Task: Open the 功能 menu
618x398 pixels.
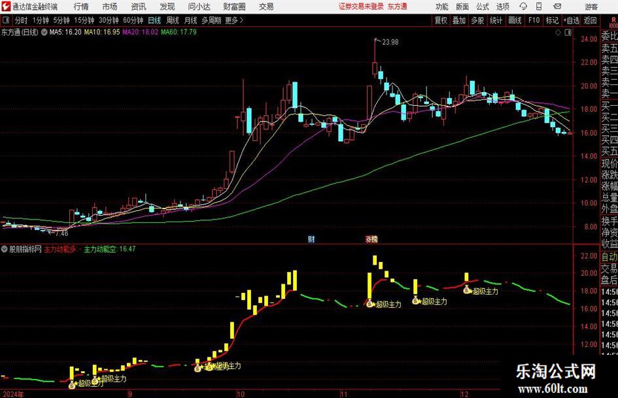Action: (x=442, y=7)
